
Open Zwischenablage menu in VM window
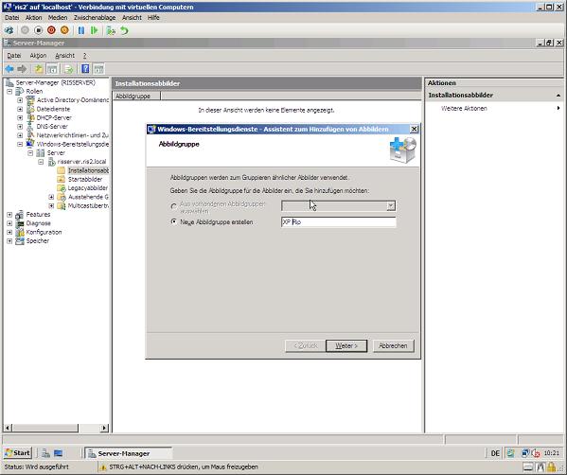[95, 17]
